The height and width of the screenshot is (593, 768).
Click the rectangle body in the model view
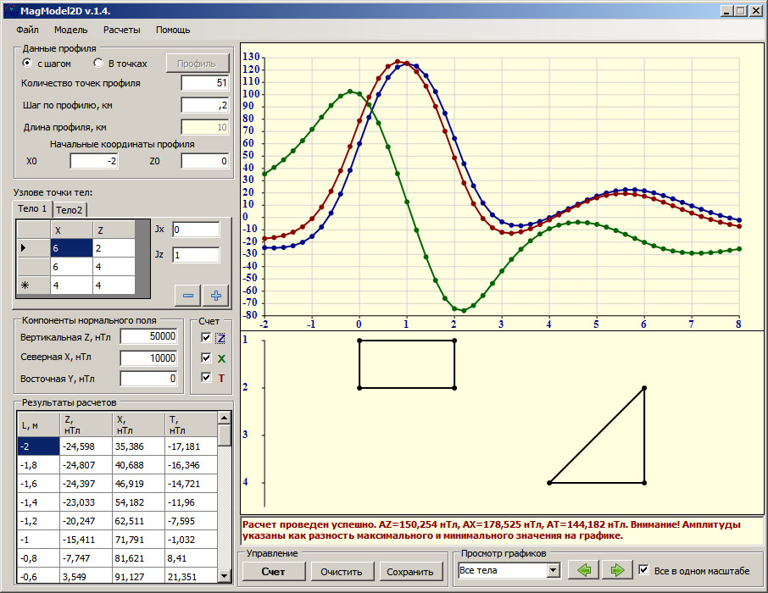click(x=407, y=364)
